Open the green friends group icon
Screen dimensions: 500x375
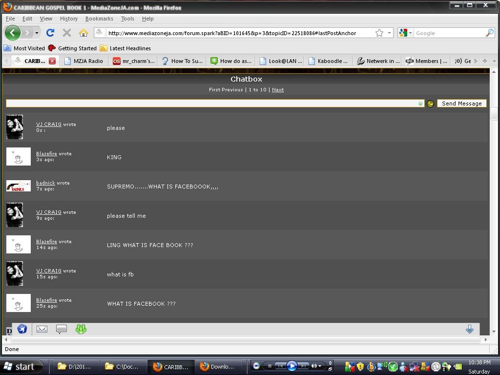point(81,329)
